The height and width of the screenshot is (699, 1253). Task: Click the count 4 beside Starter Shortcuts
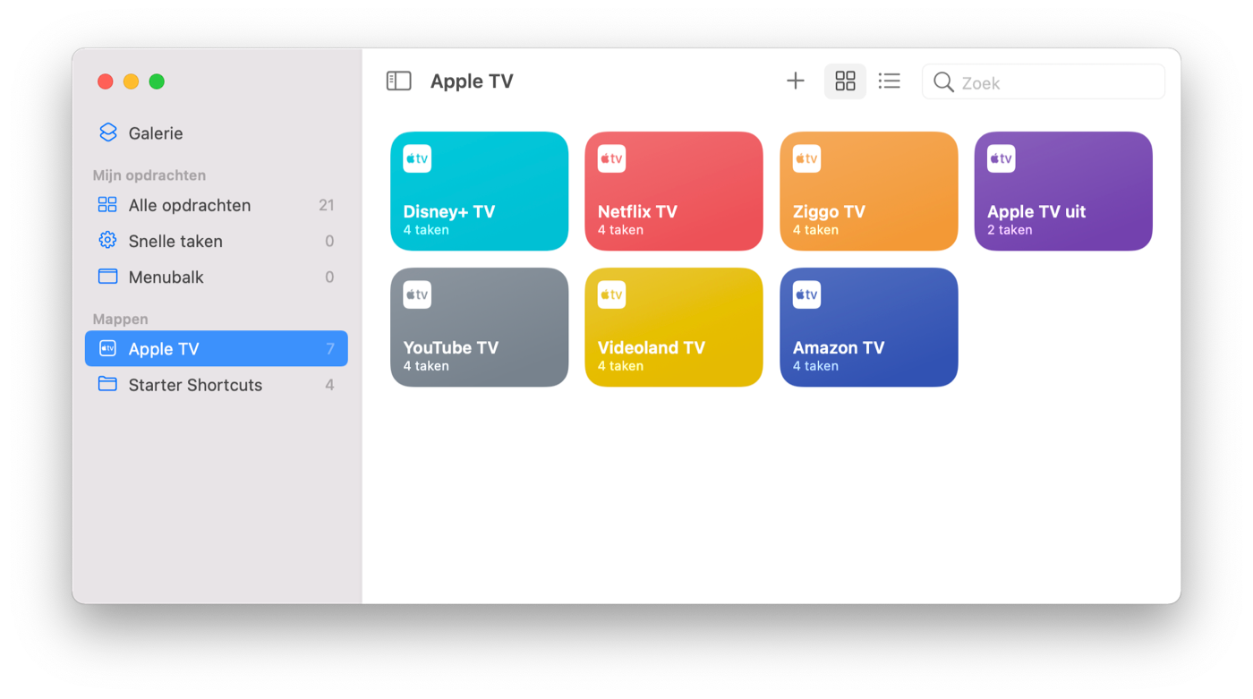[x=329, y=385]
